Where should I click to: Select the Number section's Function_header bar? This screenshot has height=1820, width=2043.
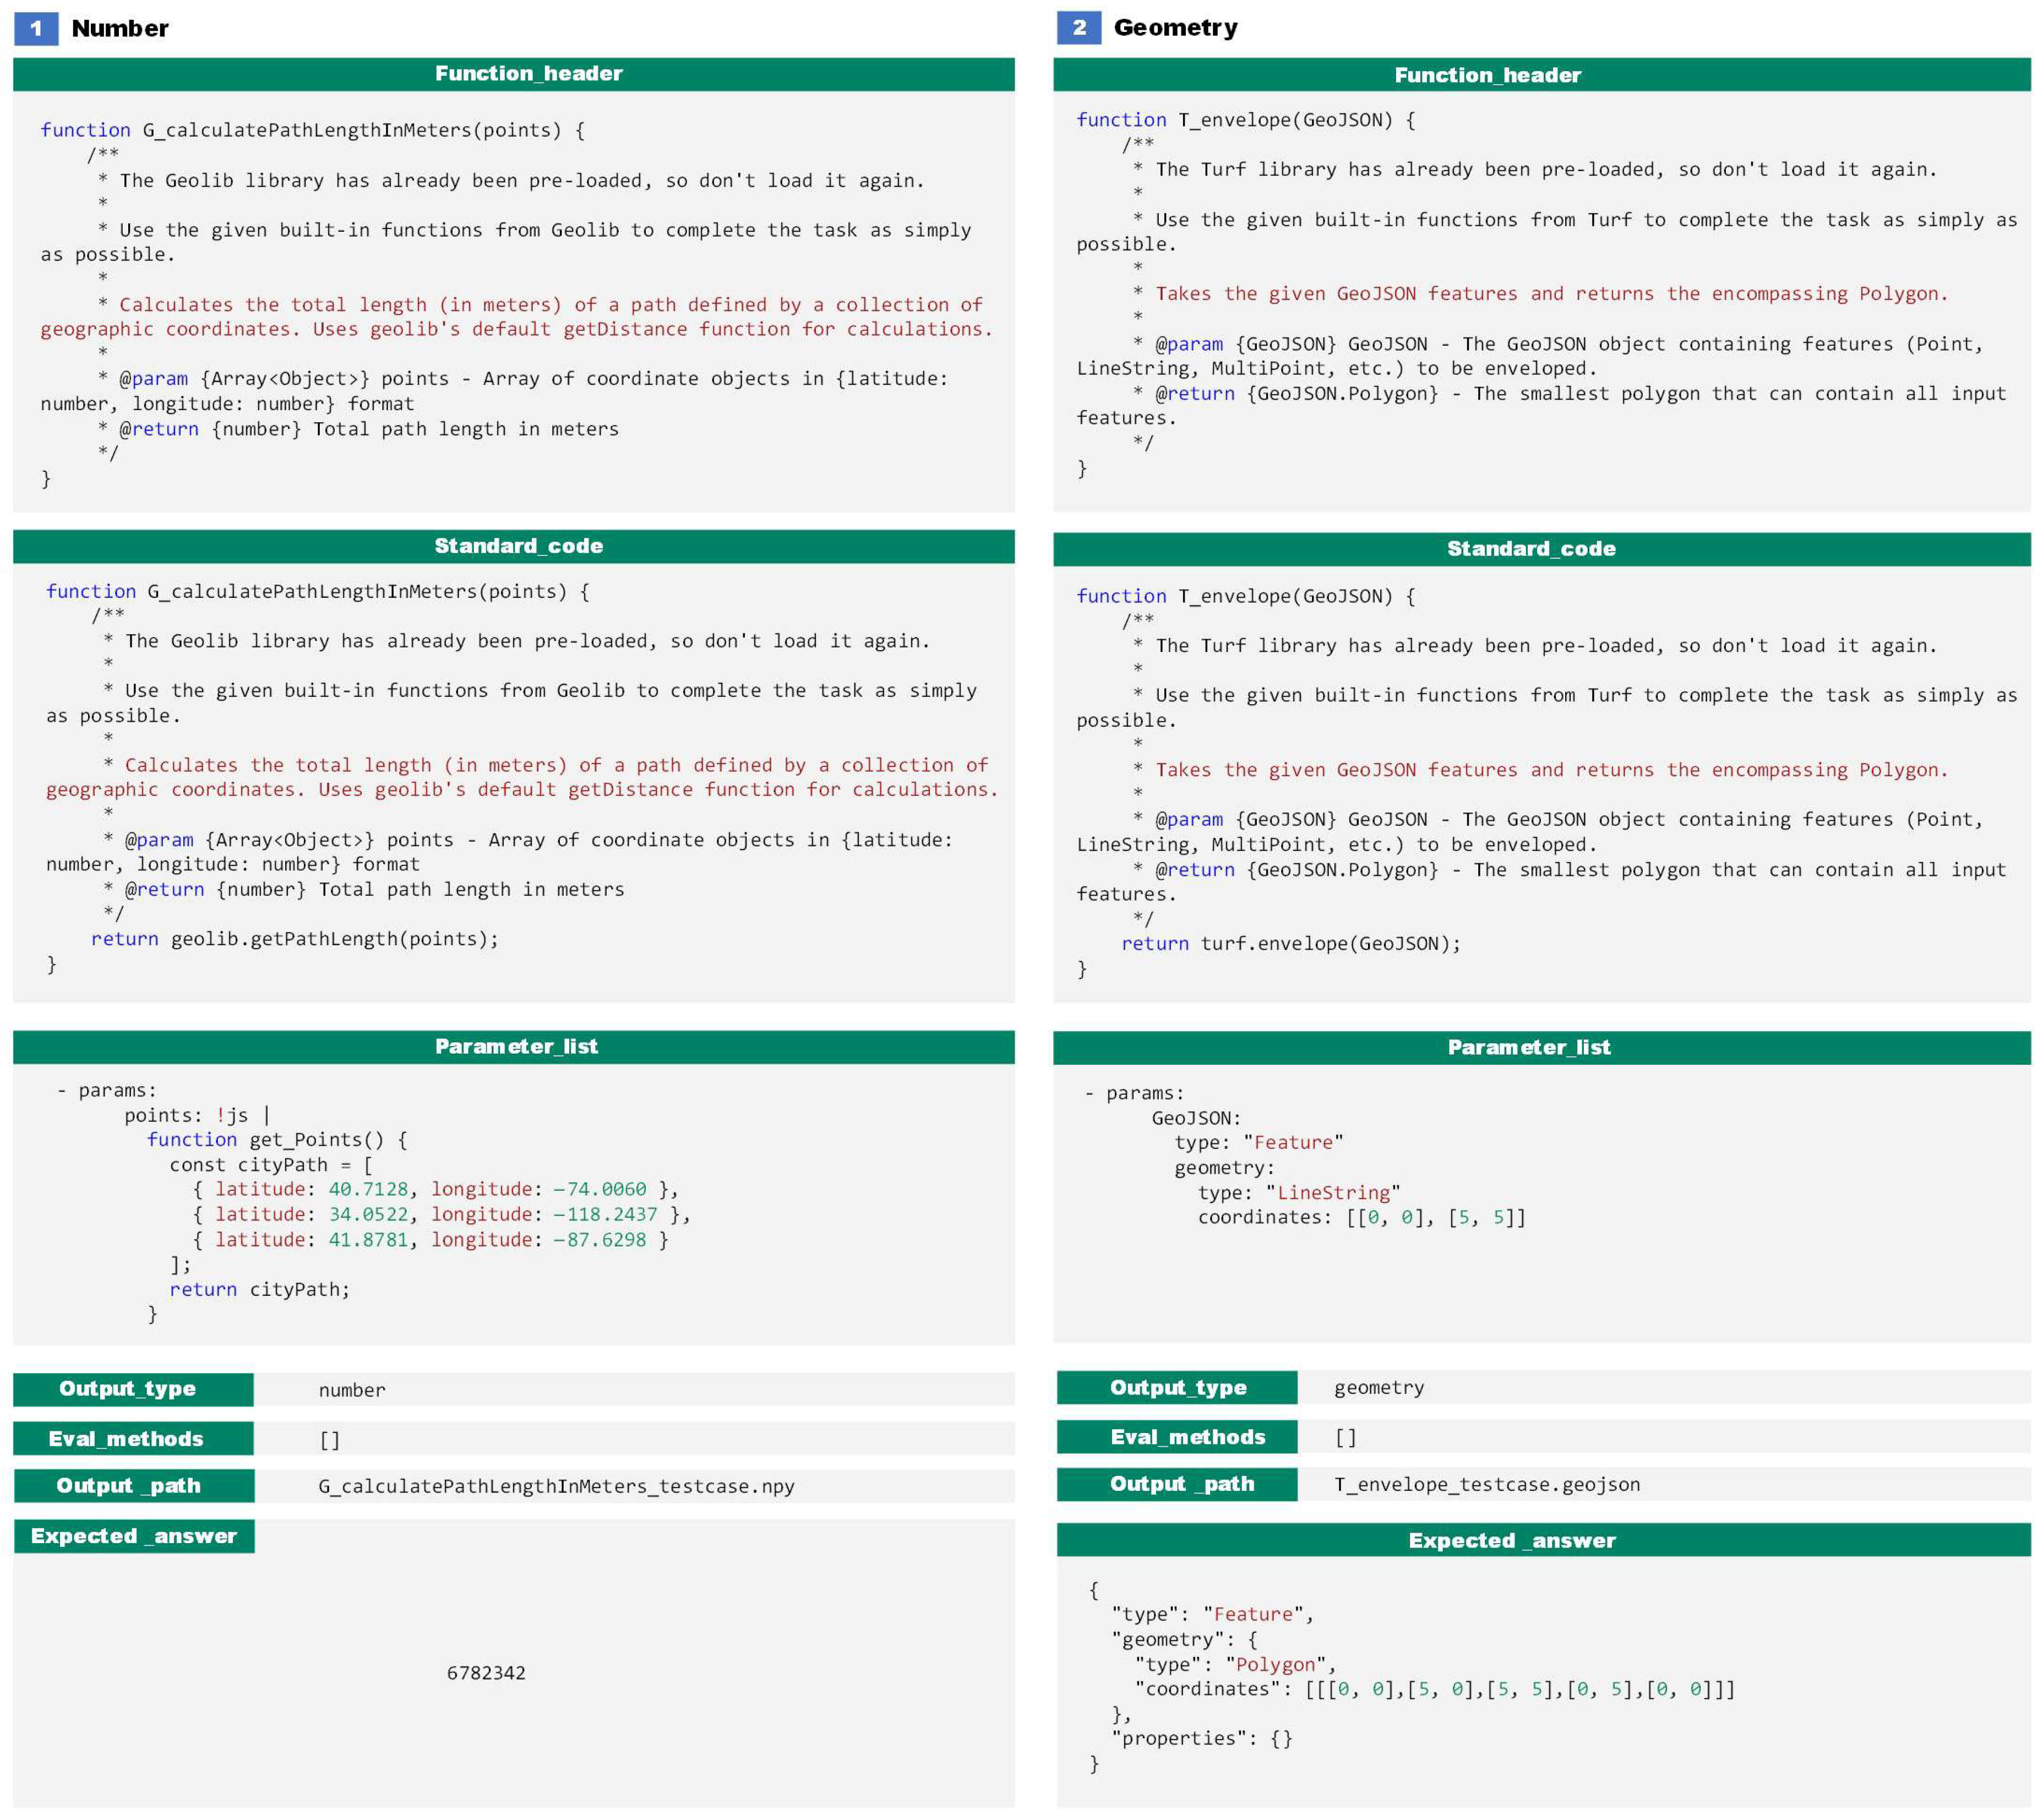pos(513,74)
